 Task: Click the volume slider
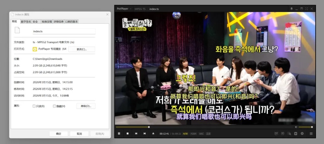pyautogui.click(x=306, y=127)
